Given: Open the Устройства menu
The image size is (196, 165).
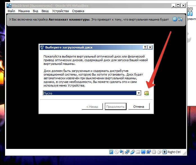Looking at the screenshot, I should click(60, 11).
